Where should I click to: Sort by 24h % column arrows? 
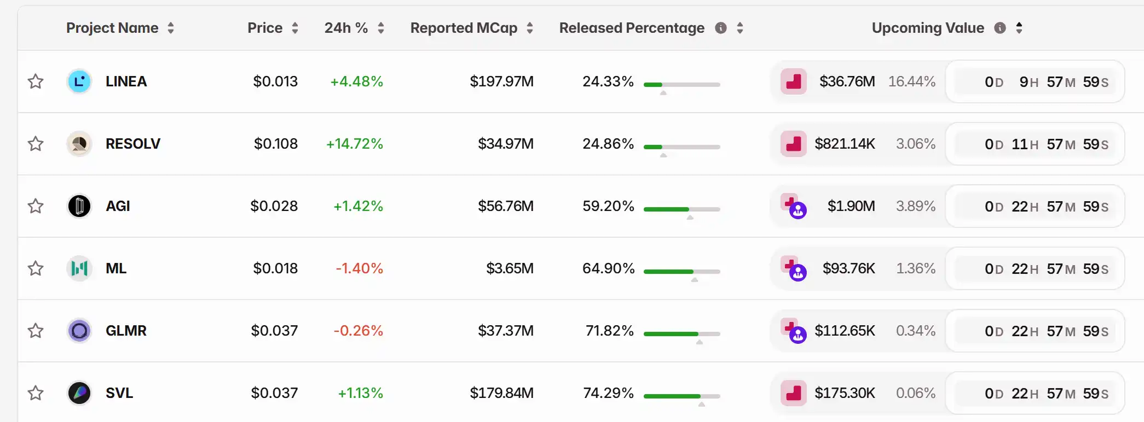[x=381, y=28]
